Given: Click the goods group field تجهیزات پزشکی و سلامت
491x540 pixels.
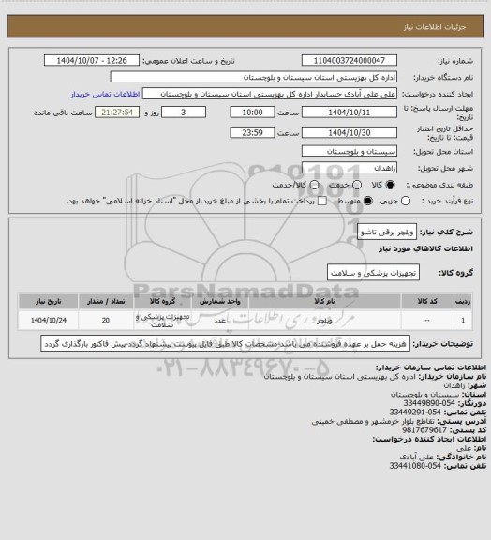Looking at the screenshot, I should (373, 273).
